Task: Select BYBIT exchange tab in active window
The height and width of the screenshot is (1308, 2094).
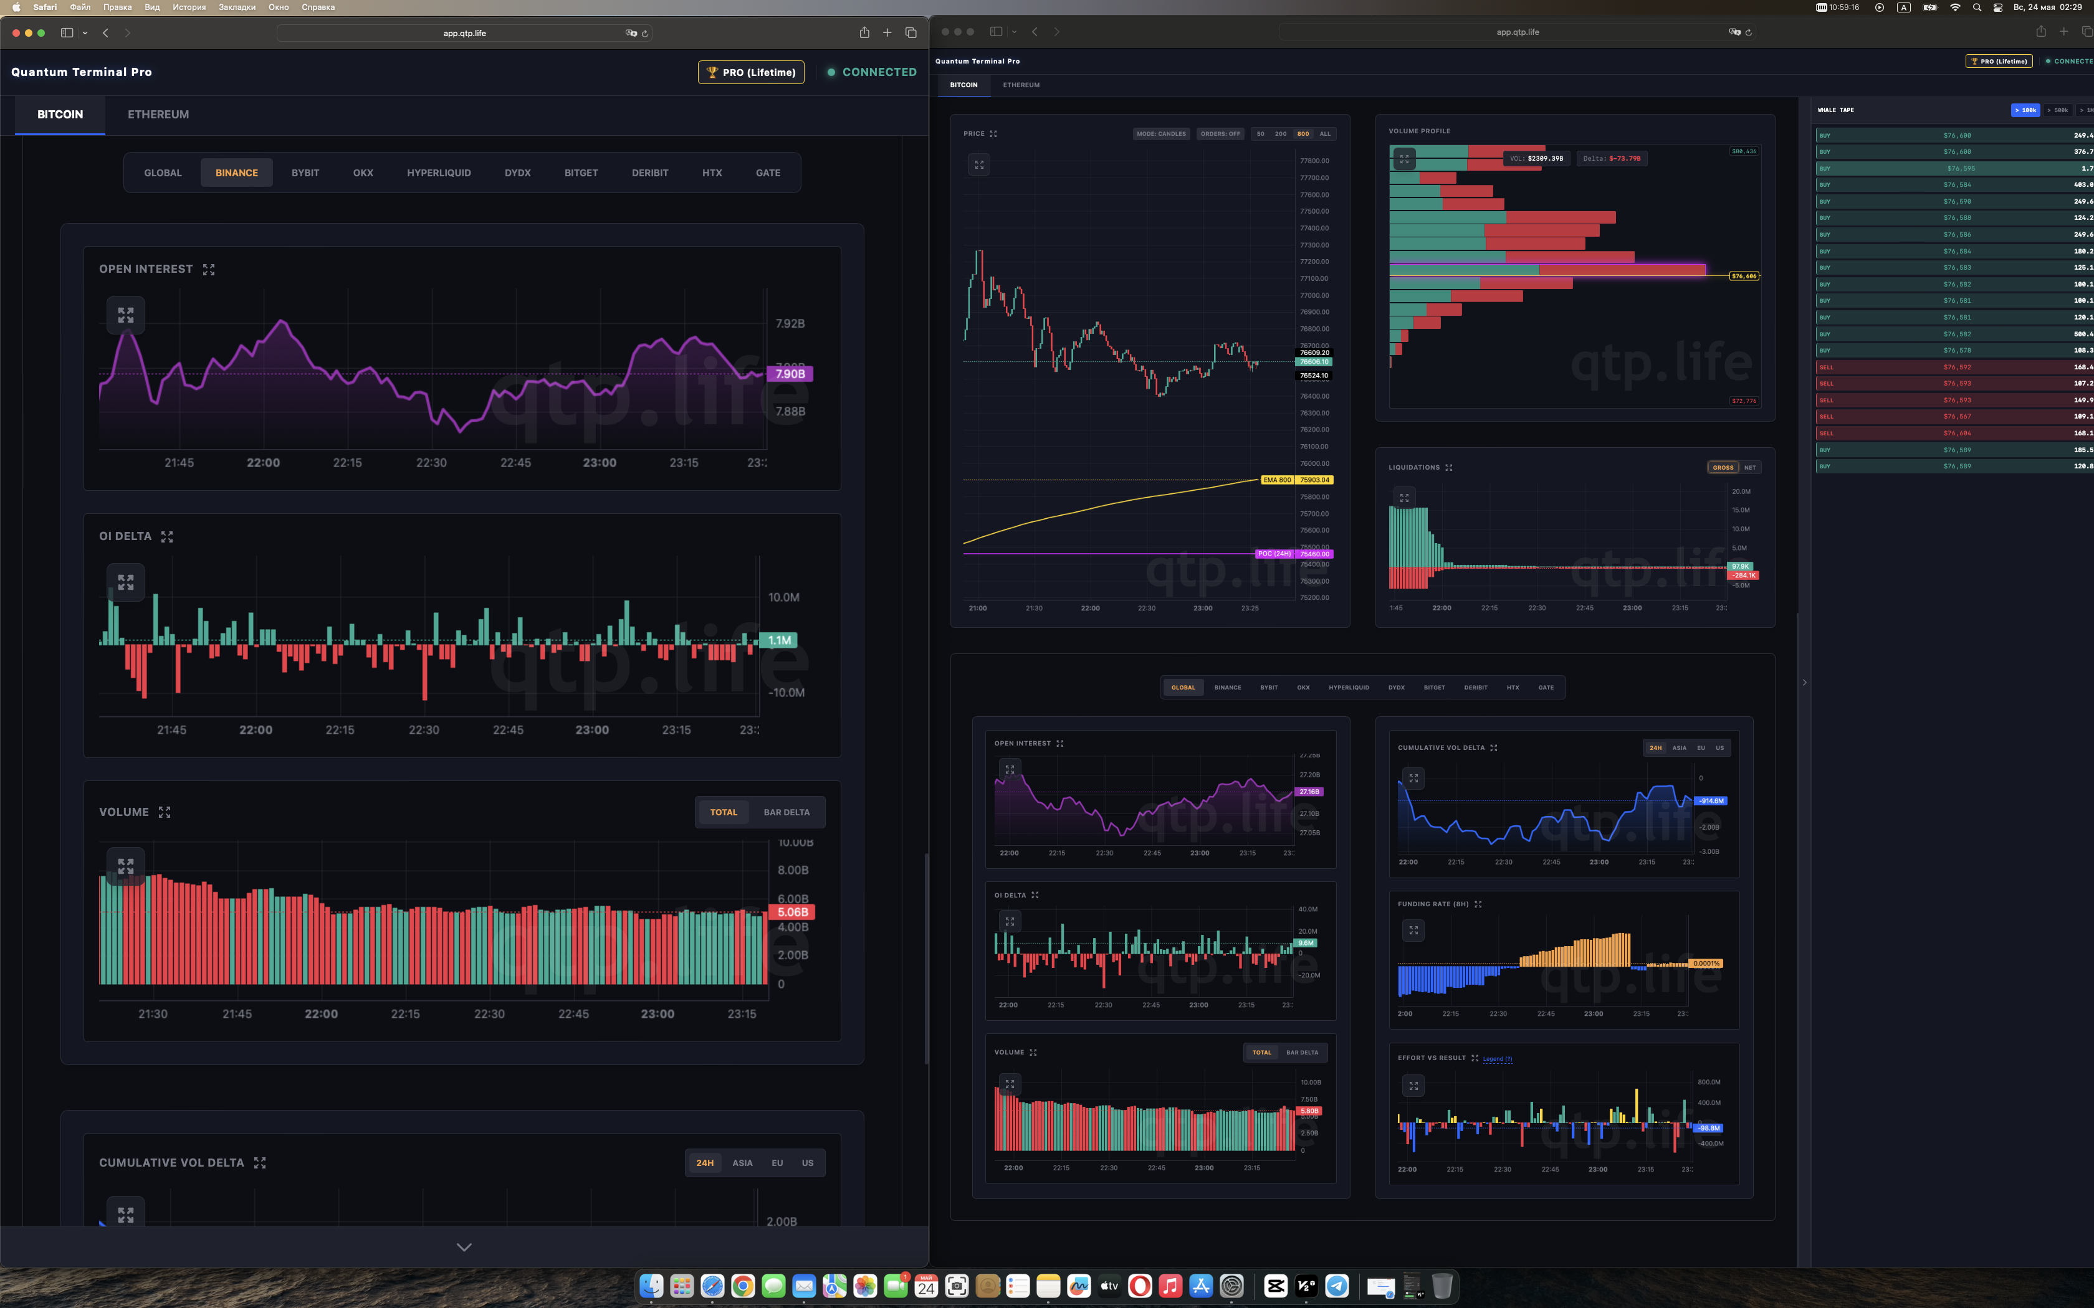Action: tap(305, 173)
